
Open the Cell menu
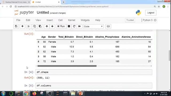click(x=60, y=20)
